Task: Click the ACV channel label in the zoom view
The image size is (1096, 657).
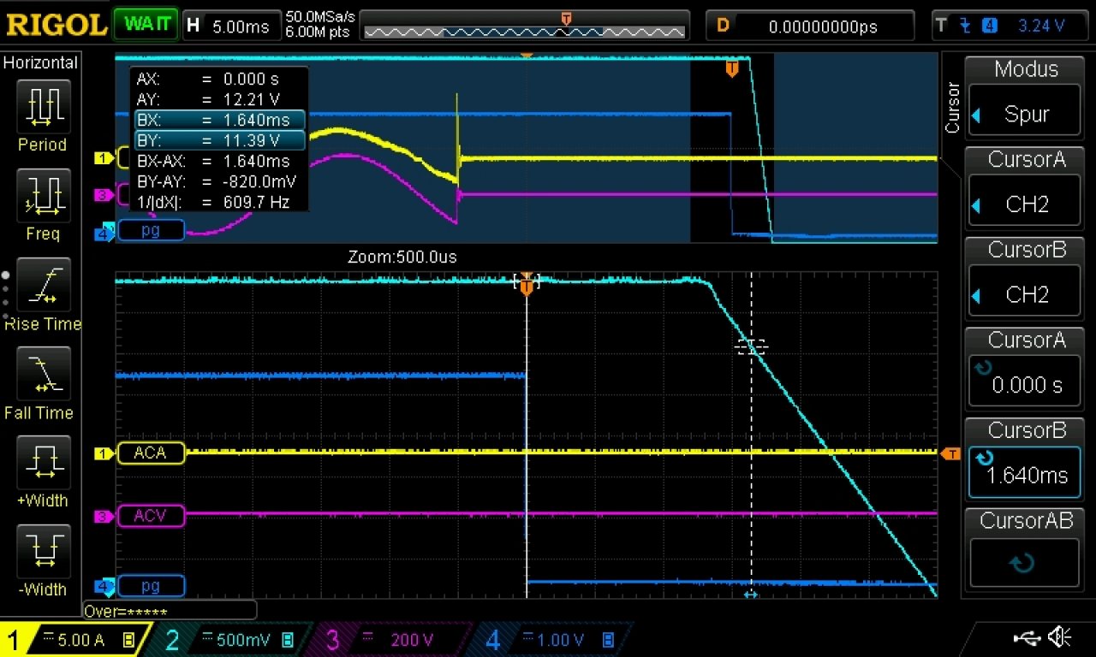Action: [151, 516]
